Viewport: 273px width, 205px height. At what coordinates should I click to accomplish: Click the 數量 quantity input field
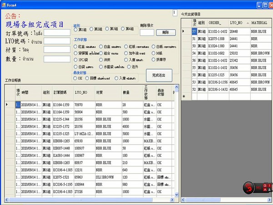[57, 59]
